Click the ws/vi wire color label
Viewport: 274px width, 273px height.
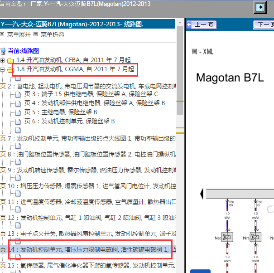[255, 218]
